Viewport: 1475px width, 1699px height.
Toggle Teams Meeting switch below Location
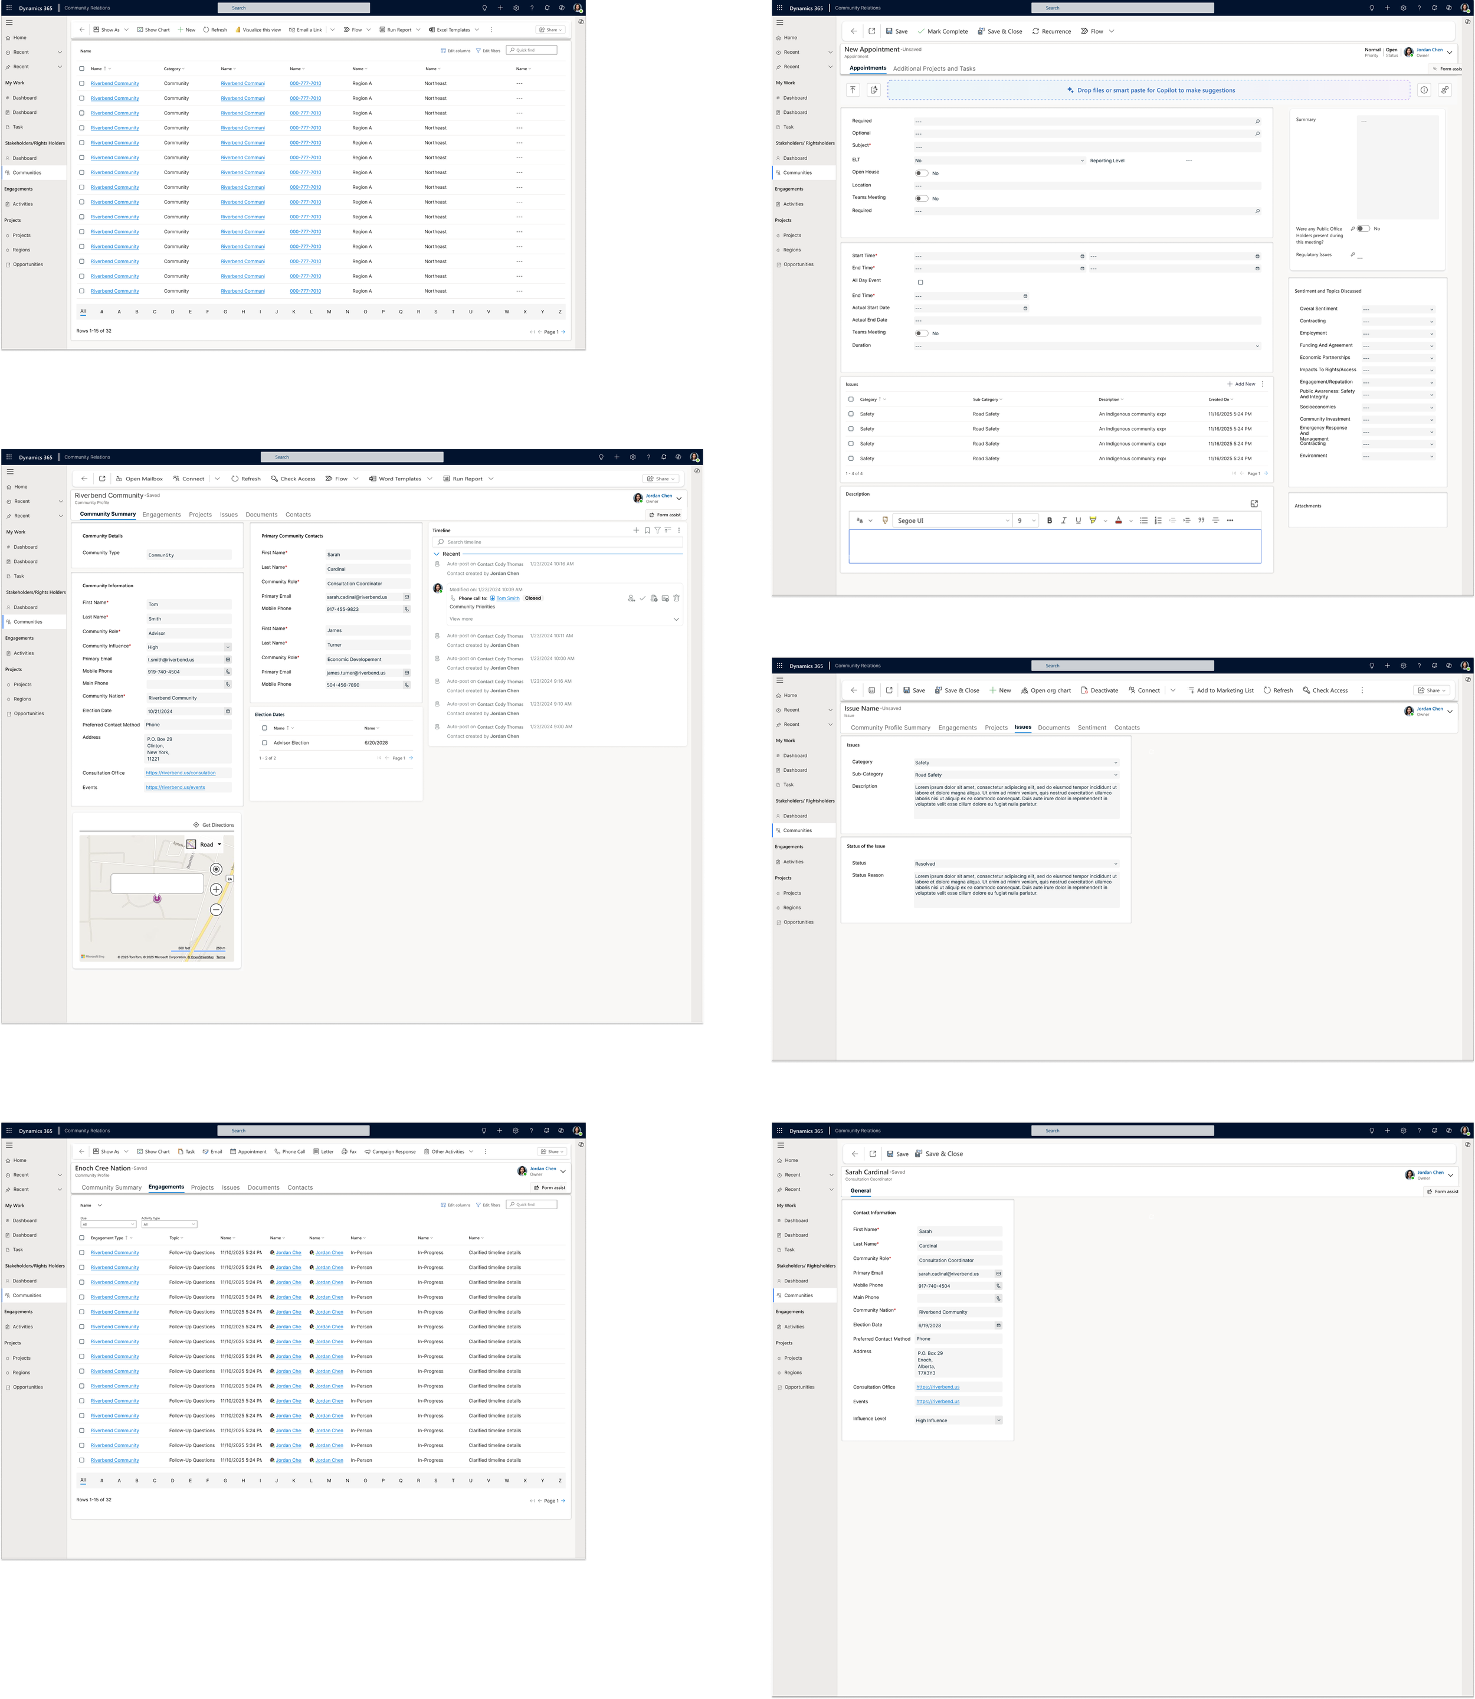click(x=922, y=198)
